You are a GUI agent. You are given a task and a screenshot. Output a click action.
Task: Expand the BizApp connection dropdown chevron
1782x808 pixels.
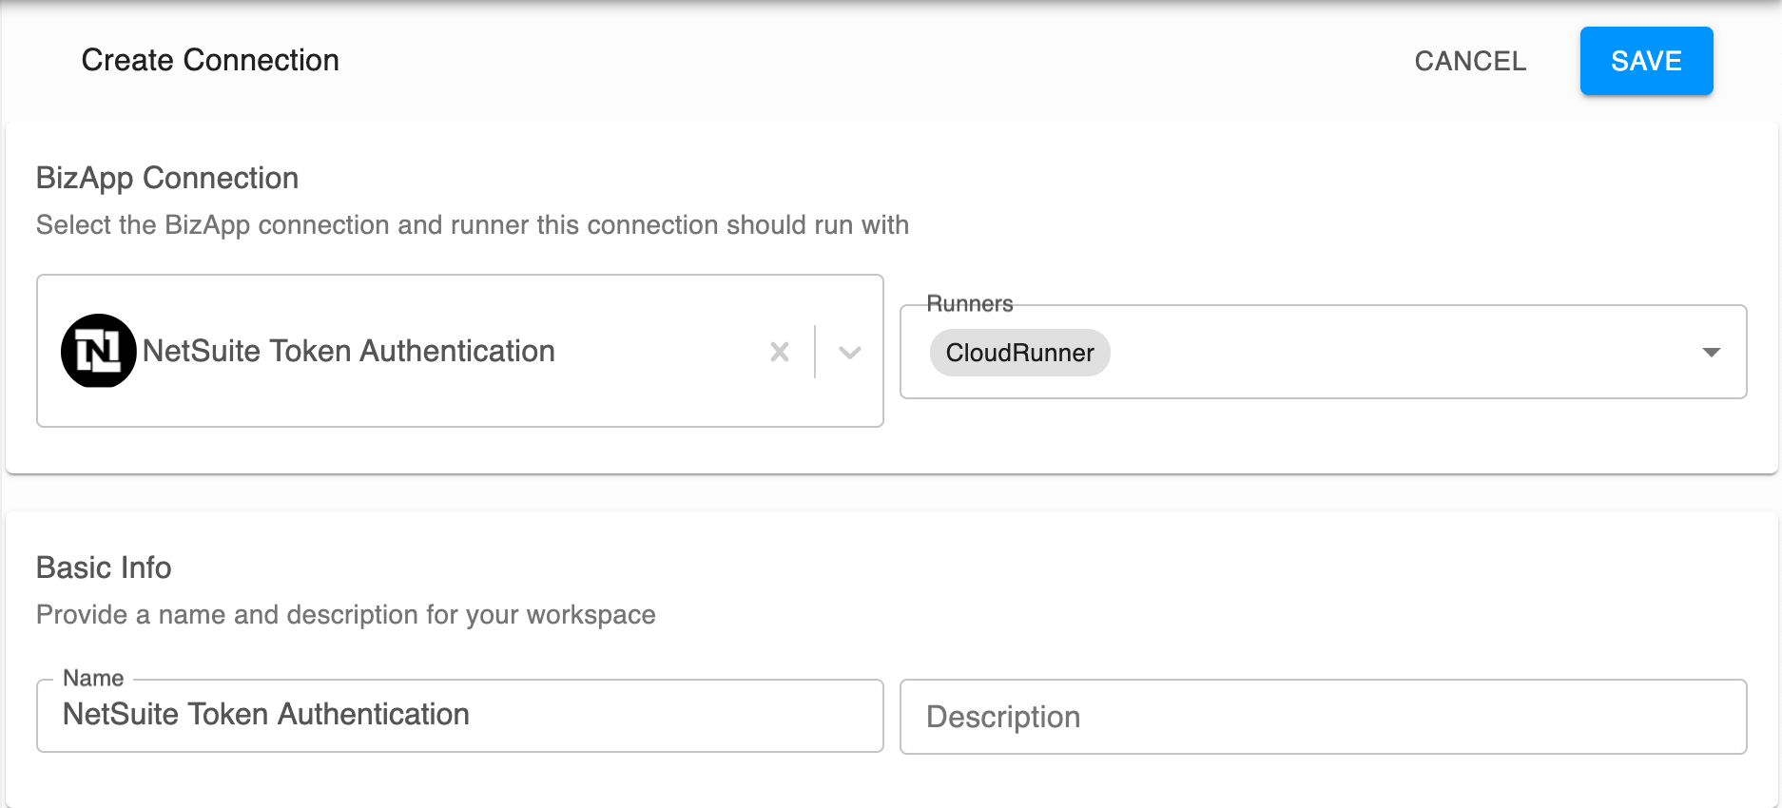click(850, 352)
